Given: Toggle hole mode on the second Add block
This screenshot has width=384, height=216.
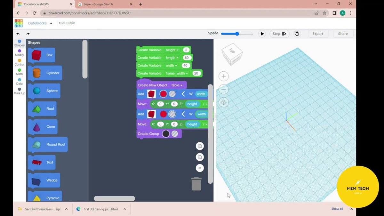Looking at the screenshot, I should (172, 114).
